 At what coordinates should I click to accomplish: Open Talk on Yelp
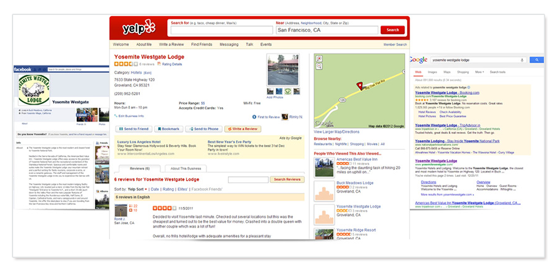[249, 45]
